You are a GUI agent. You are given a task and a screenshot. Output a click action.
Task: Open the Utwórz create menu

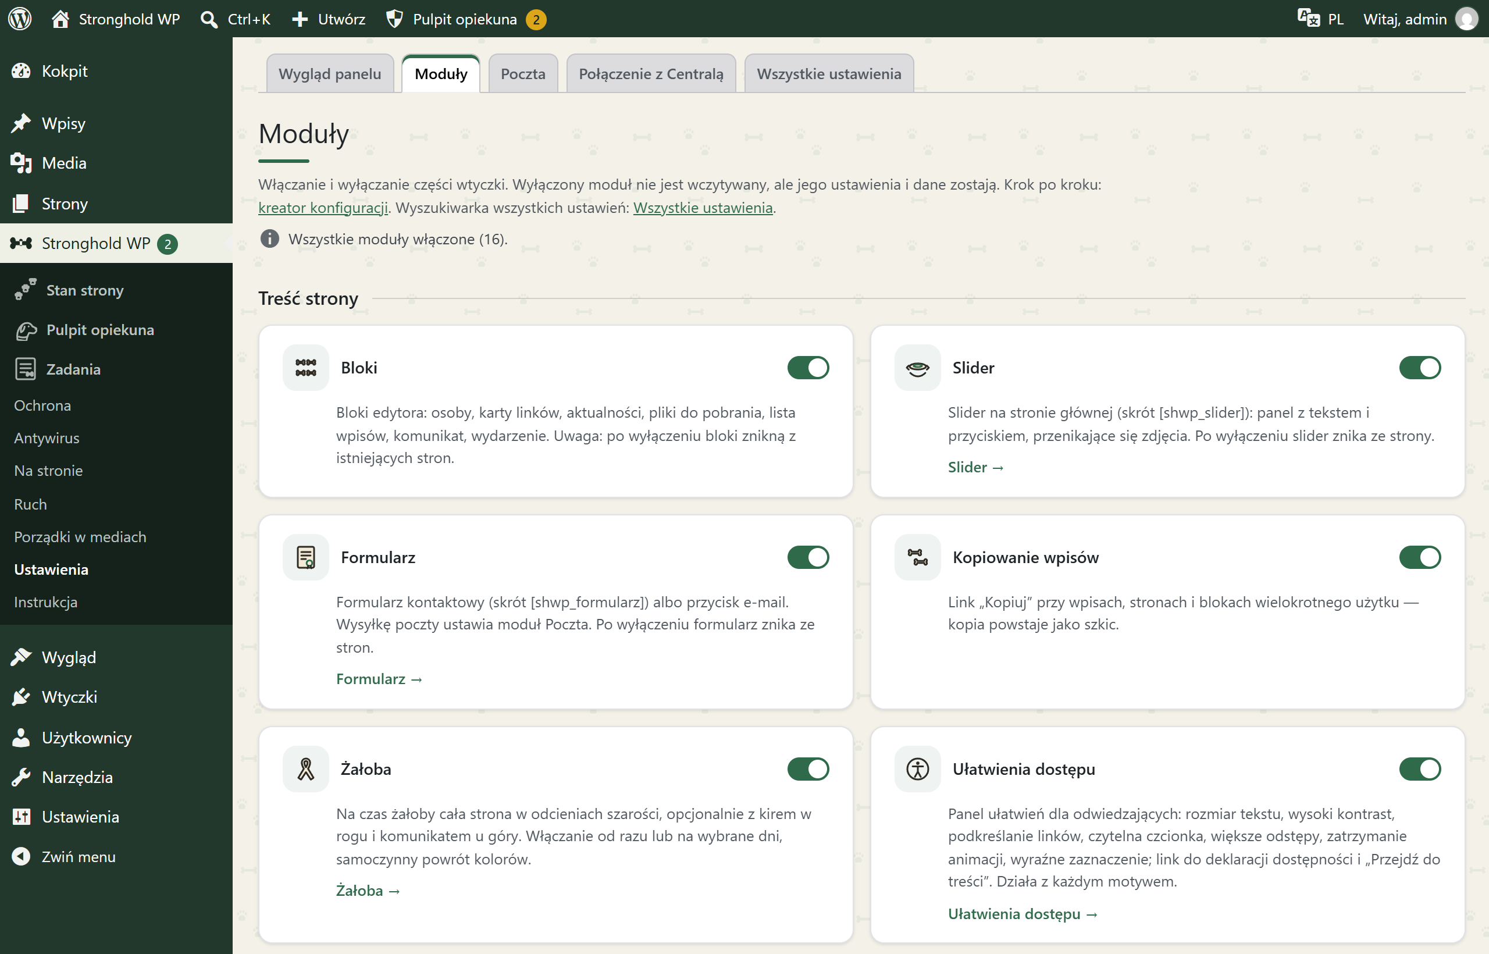(x=329, y=19)
